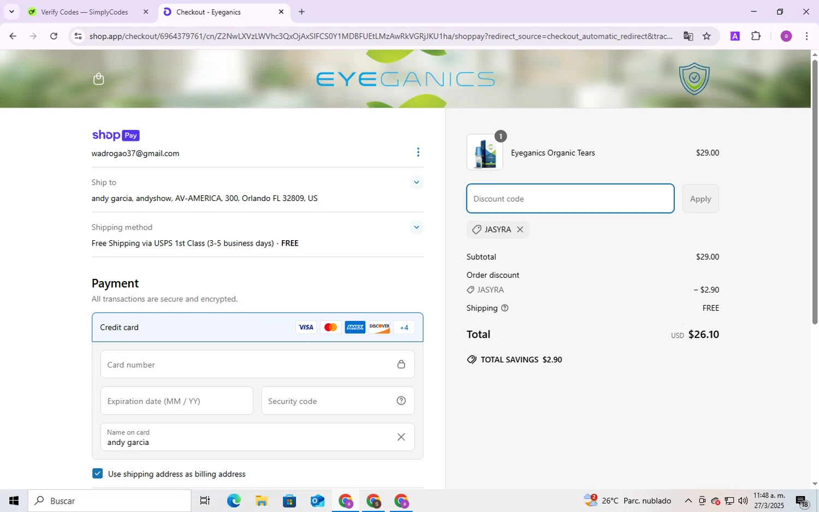Open the browser extensions puzzle icon

[x=756, y=36]
